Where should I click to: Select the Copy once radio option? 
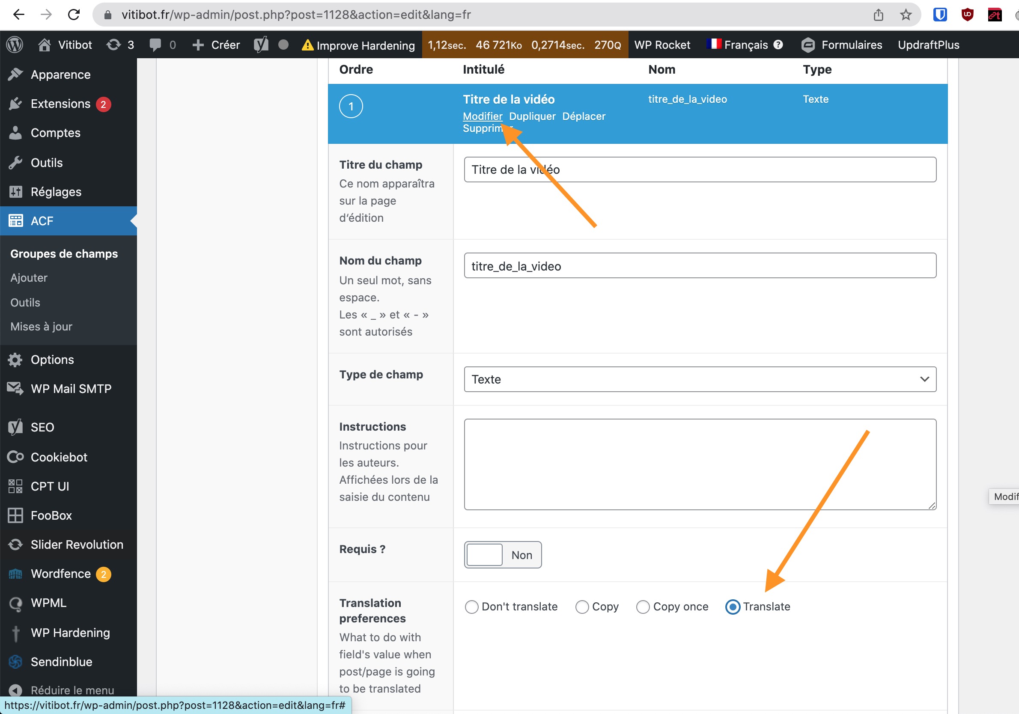coord(643,607)
